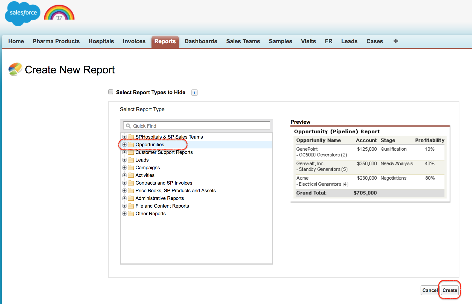Click the Campaigns folder icon
Viewport: 472px width, 304px height.
pos(131,167)
